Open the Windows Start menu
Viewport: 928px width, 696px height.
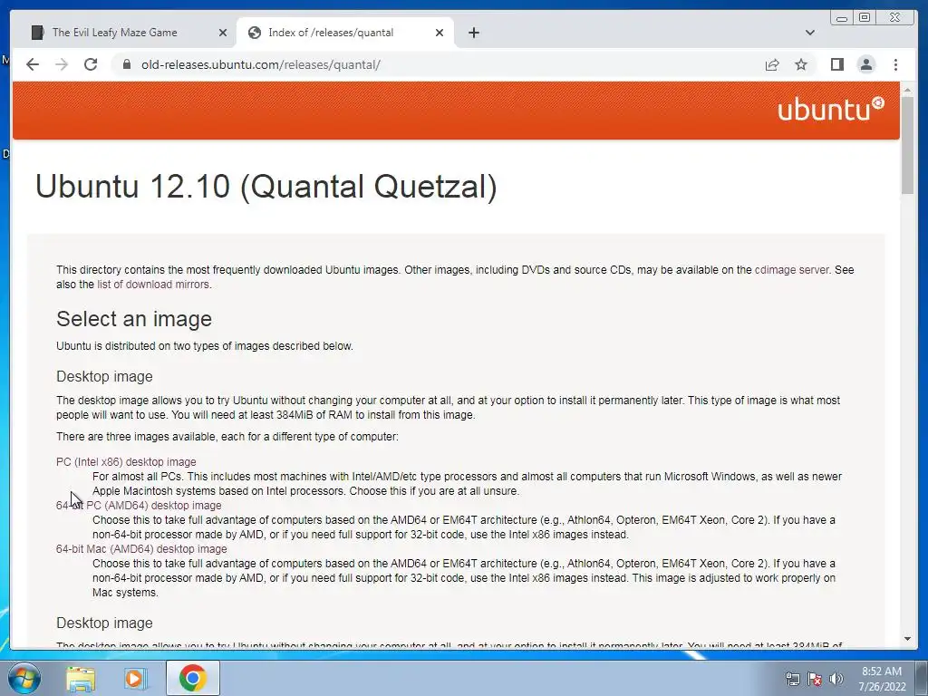pos(24,678)
